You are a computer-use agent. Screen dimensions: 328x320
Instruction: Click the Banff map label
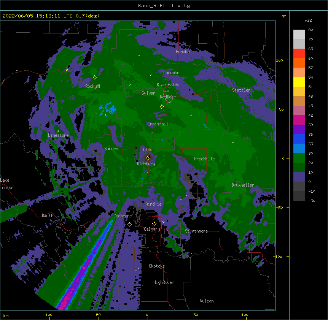(47, 215)
